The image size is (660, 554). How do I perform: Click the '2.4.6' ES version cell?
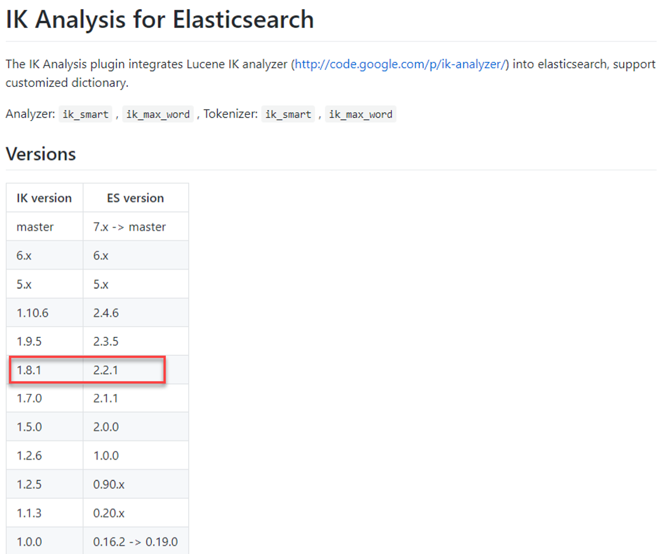(136, 313)
